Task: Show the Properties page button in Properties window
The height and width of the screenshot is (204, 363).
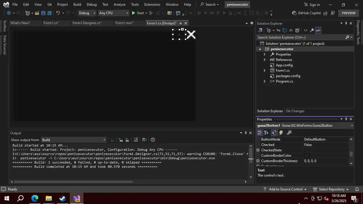Action: [x=274, y=133]
